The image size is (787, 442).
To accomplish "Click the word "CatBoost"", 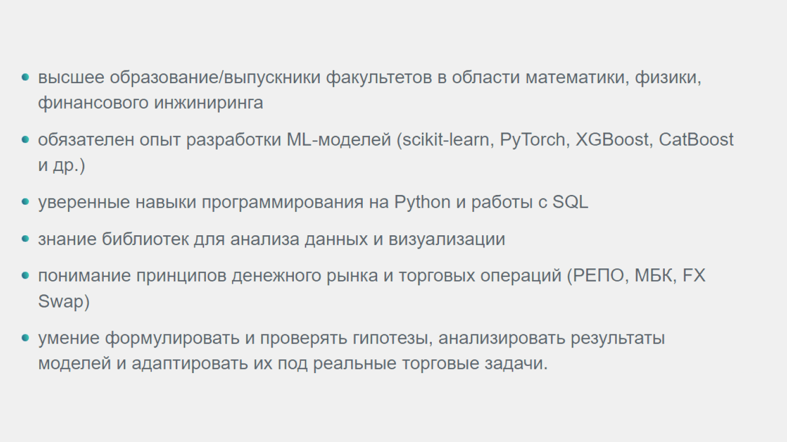I will click(696, 139).
